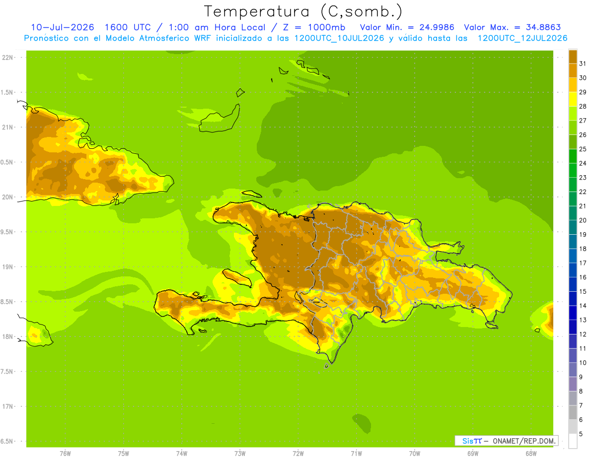This screenshot has width=596, height=460.
Task: Click the '76W' longitude axis label
Action: tap(65, 454)
